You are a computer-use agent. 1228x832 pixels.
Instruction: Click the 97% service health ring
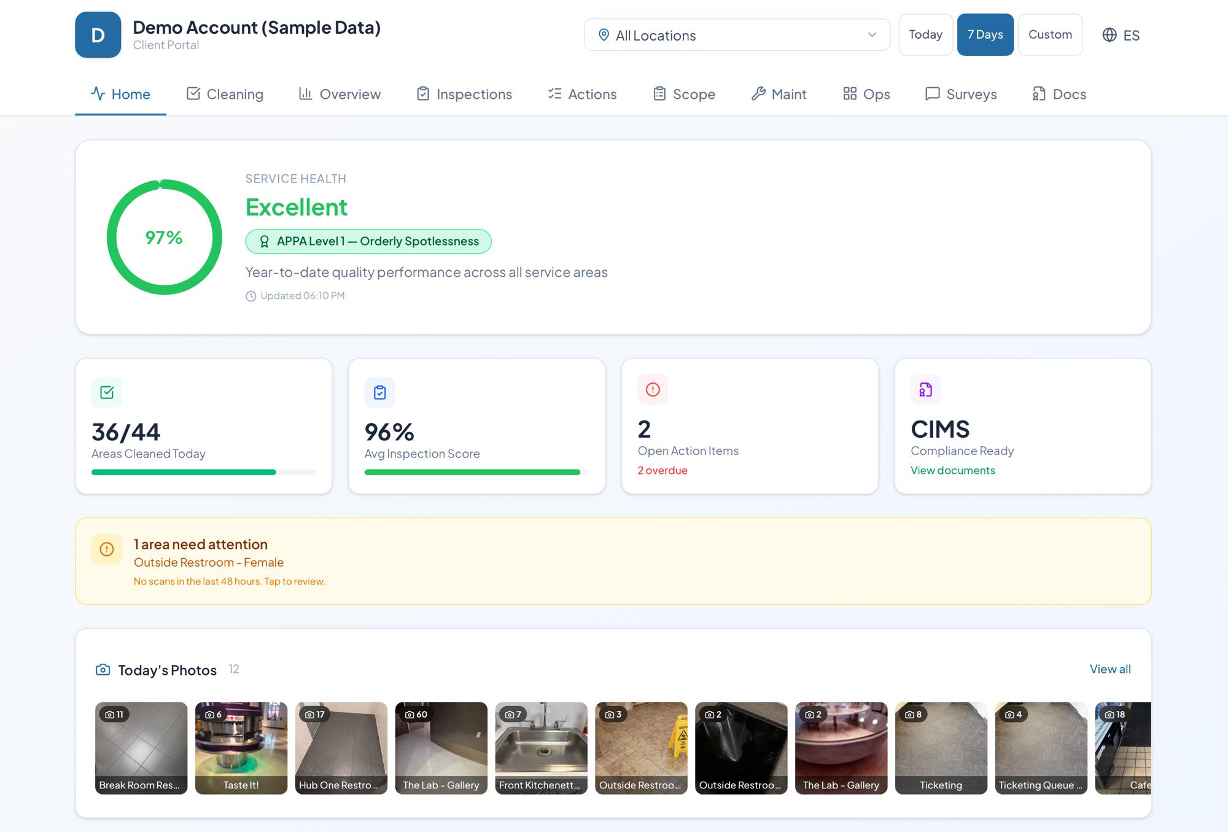coord(164,237)
